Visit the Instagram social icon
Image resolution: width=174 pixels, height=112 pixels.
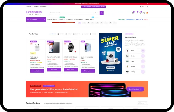(x=143, y=7)
